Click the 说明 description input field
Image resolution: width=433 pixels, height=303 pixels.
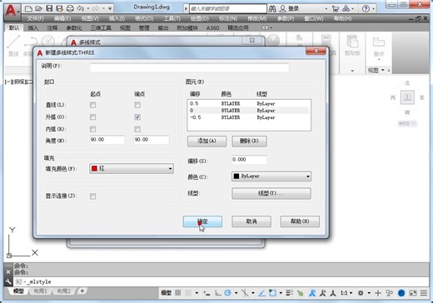[189, 67]
